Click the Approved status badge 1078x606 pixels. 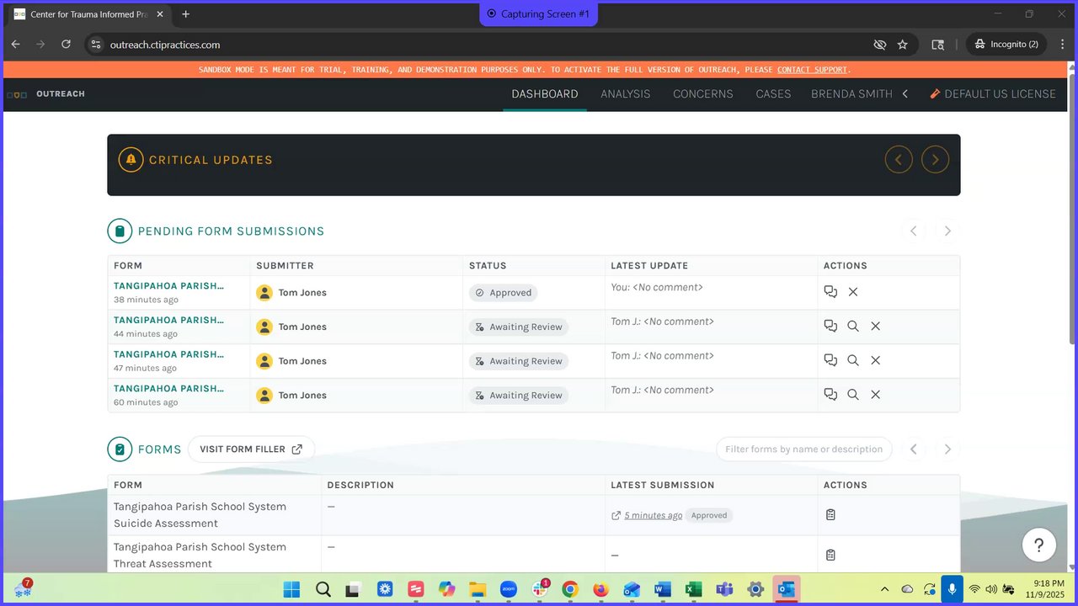(503, 293)
